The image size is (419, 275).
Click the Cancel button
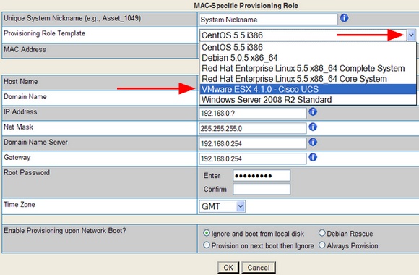pyautogui.click(x=259, y=268)
